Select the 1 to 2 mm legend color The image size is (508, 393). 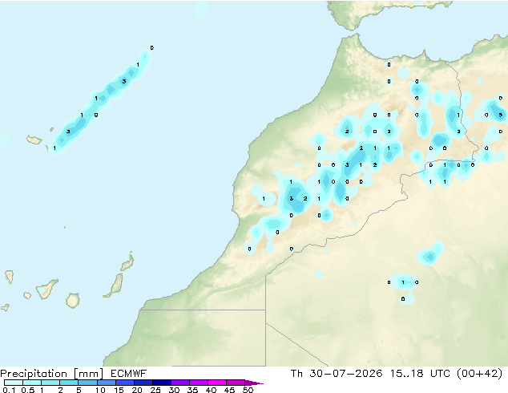click(x=50, y=383)
